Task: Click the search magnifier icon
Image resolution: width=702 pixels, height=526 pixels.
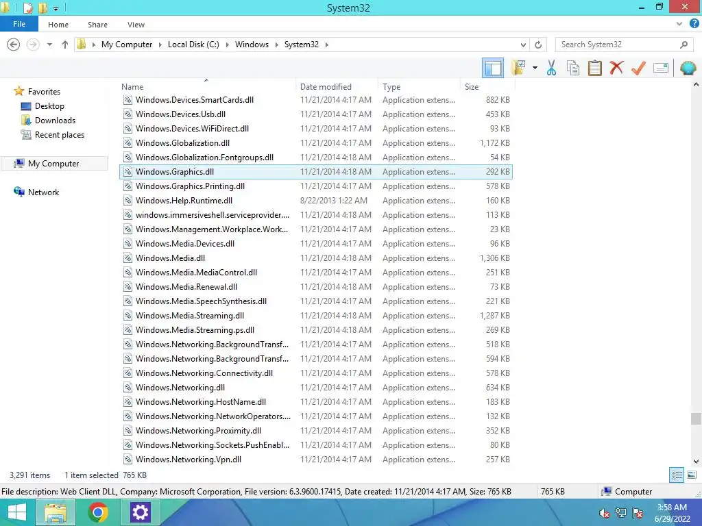Action: coord(683,45)
